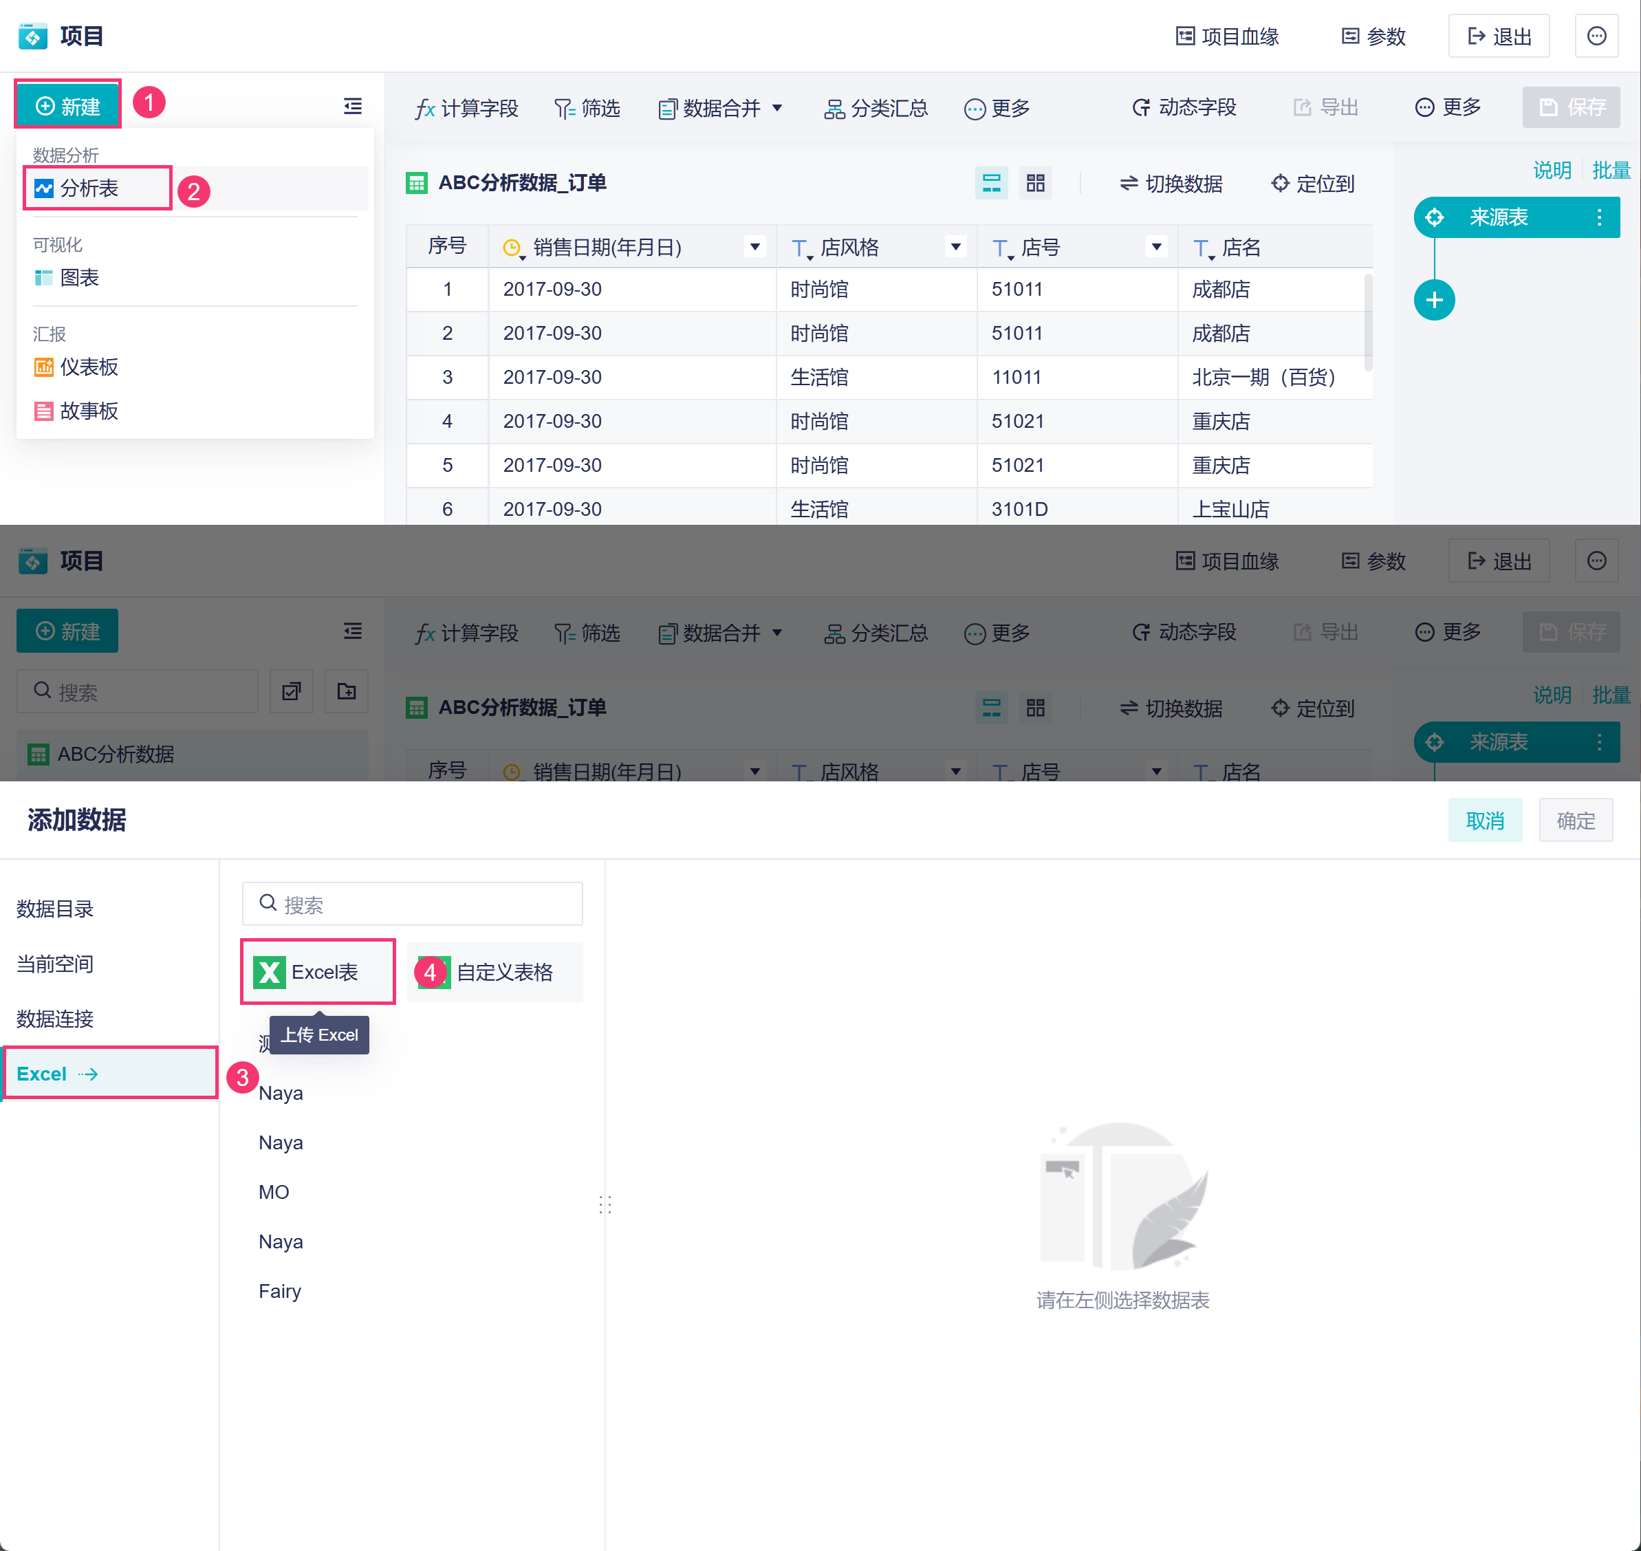The height and width of the screenshot is (1551, 1641).
Task: Open the 来源表 three-dot menu
Action: pos(1599,217)
